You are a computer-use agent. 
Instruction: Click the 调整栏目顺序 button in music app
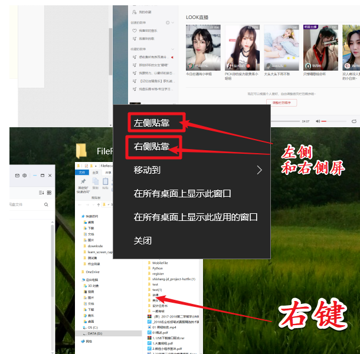282,102
